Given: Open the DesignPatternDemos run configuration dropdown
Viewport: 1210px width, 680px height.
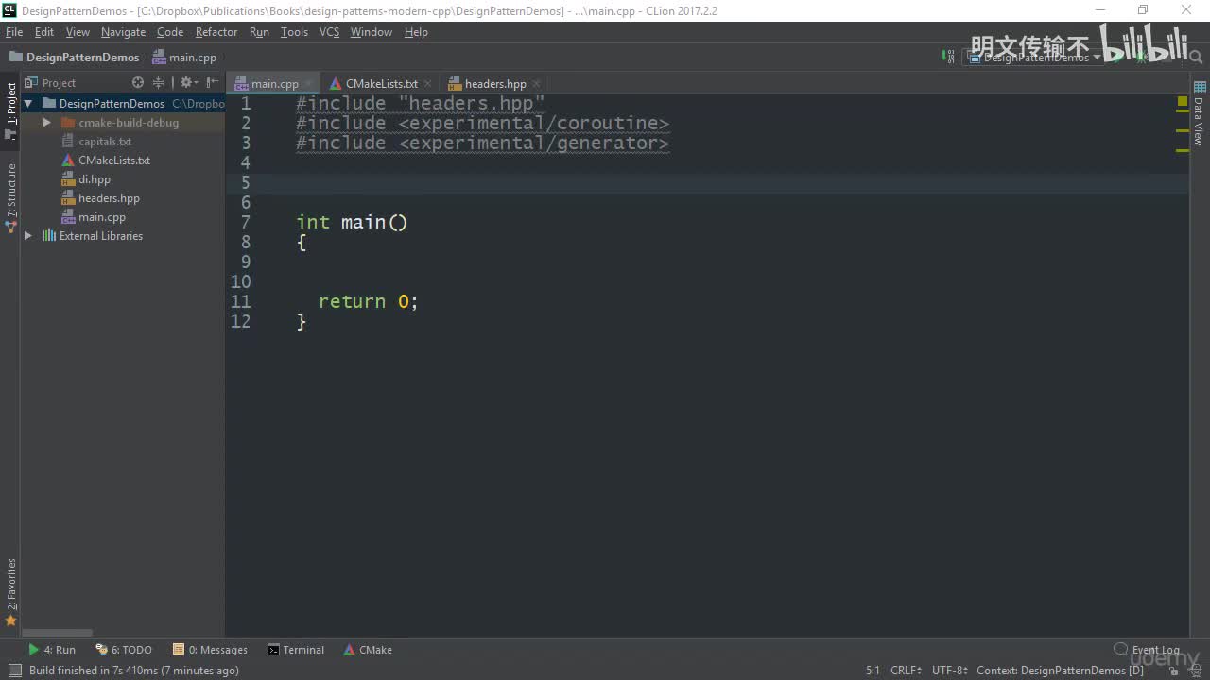Looking at the screenshot, I should tap(1035, 58).
